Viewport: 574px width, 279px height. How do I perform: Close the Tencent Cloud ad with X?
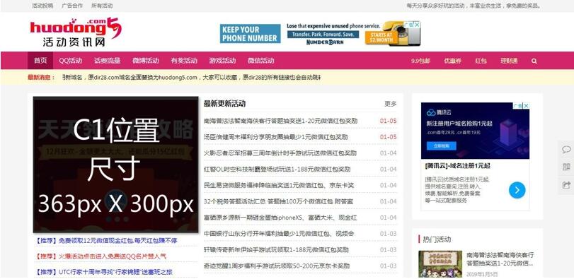point(526,105)
